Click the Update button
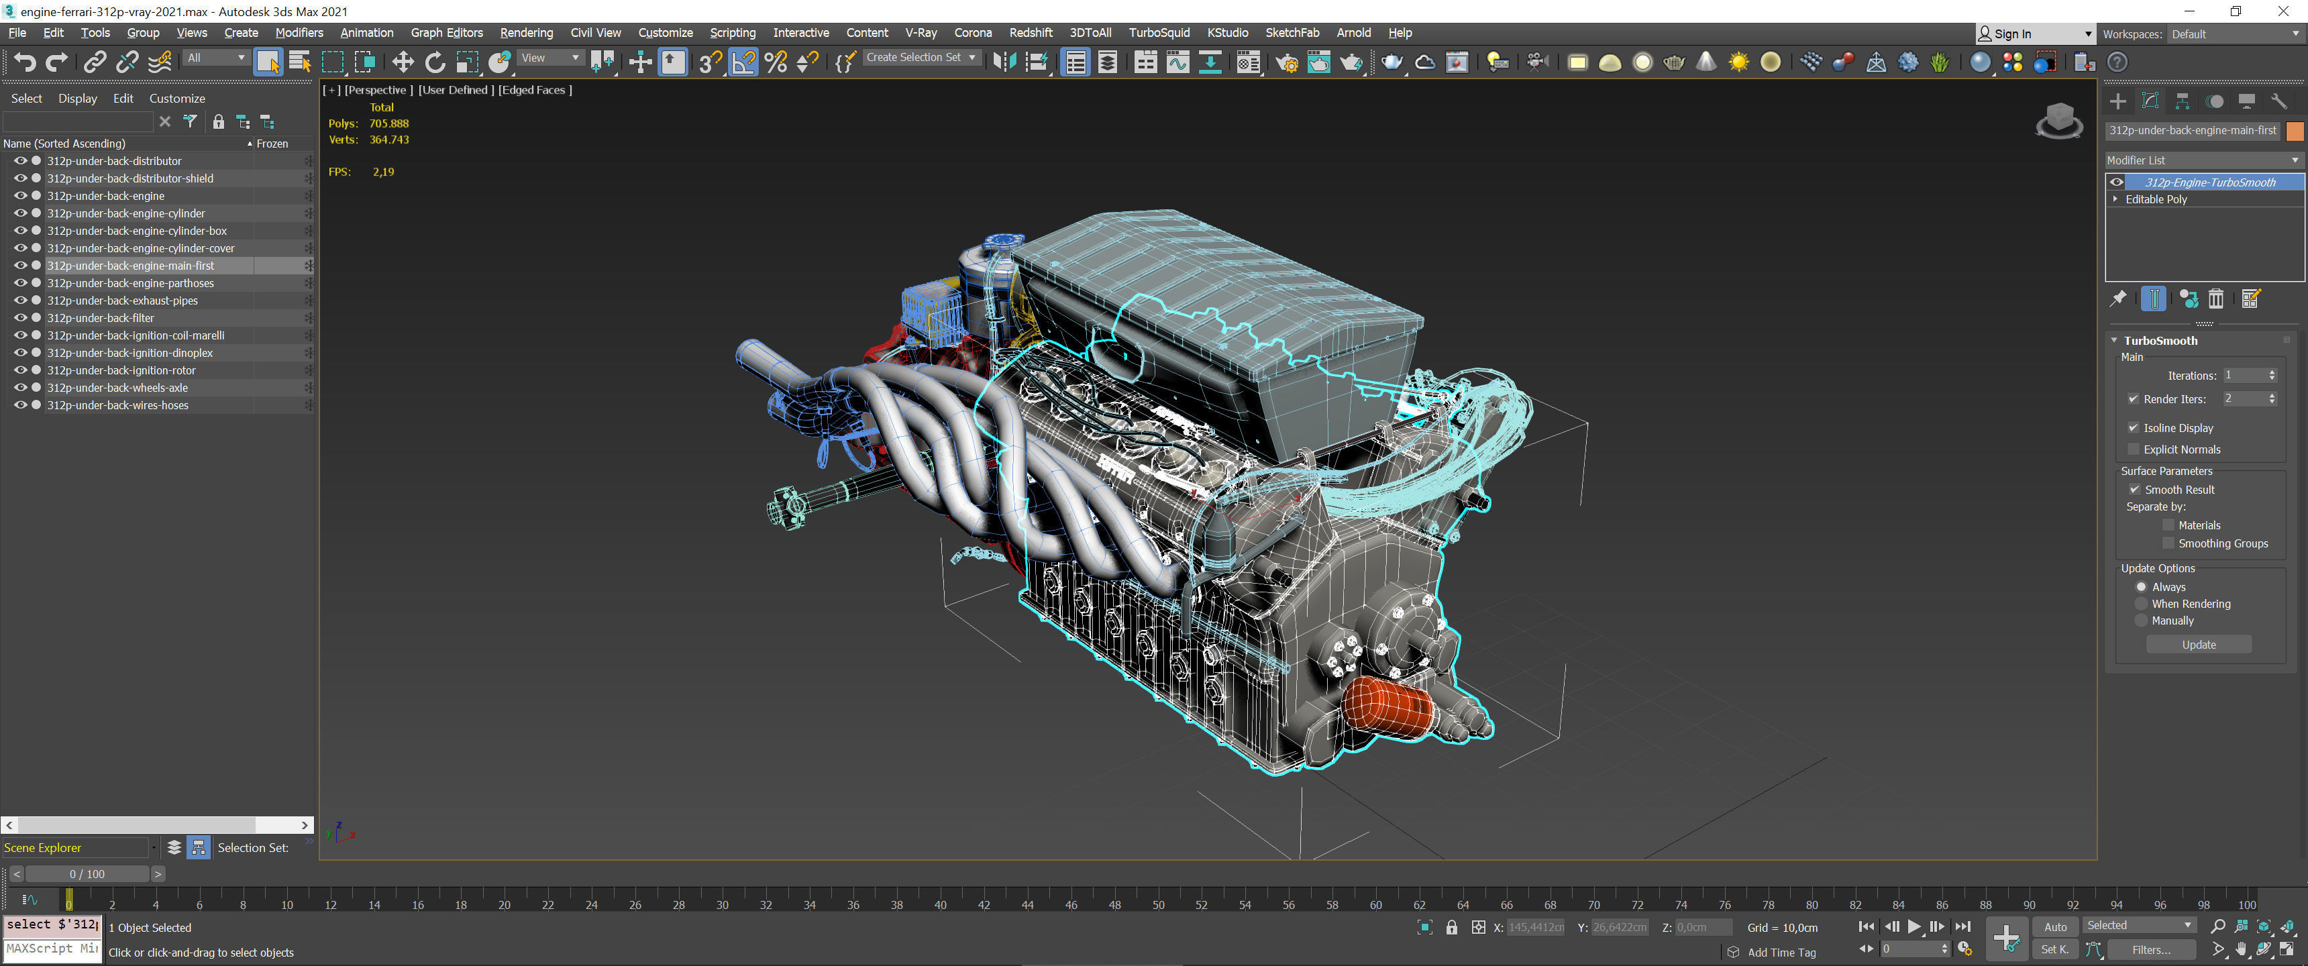Viewport: 2308px width, 966px height. point(2198,644)
